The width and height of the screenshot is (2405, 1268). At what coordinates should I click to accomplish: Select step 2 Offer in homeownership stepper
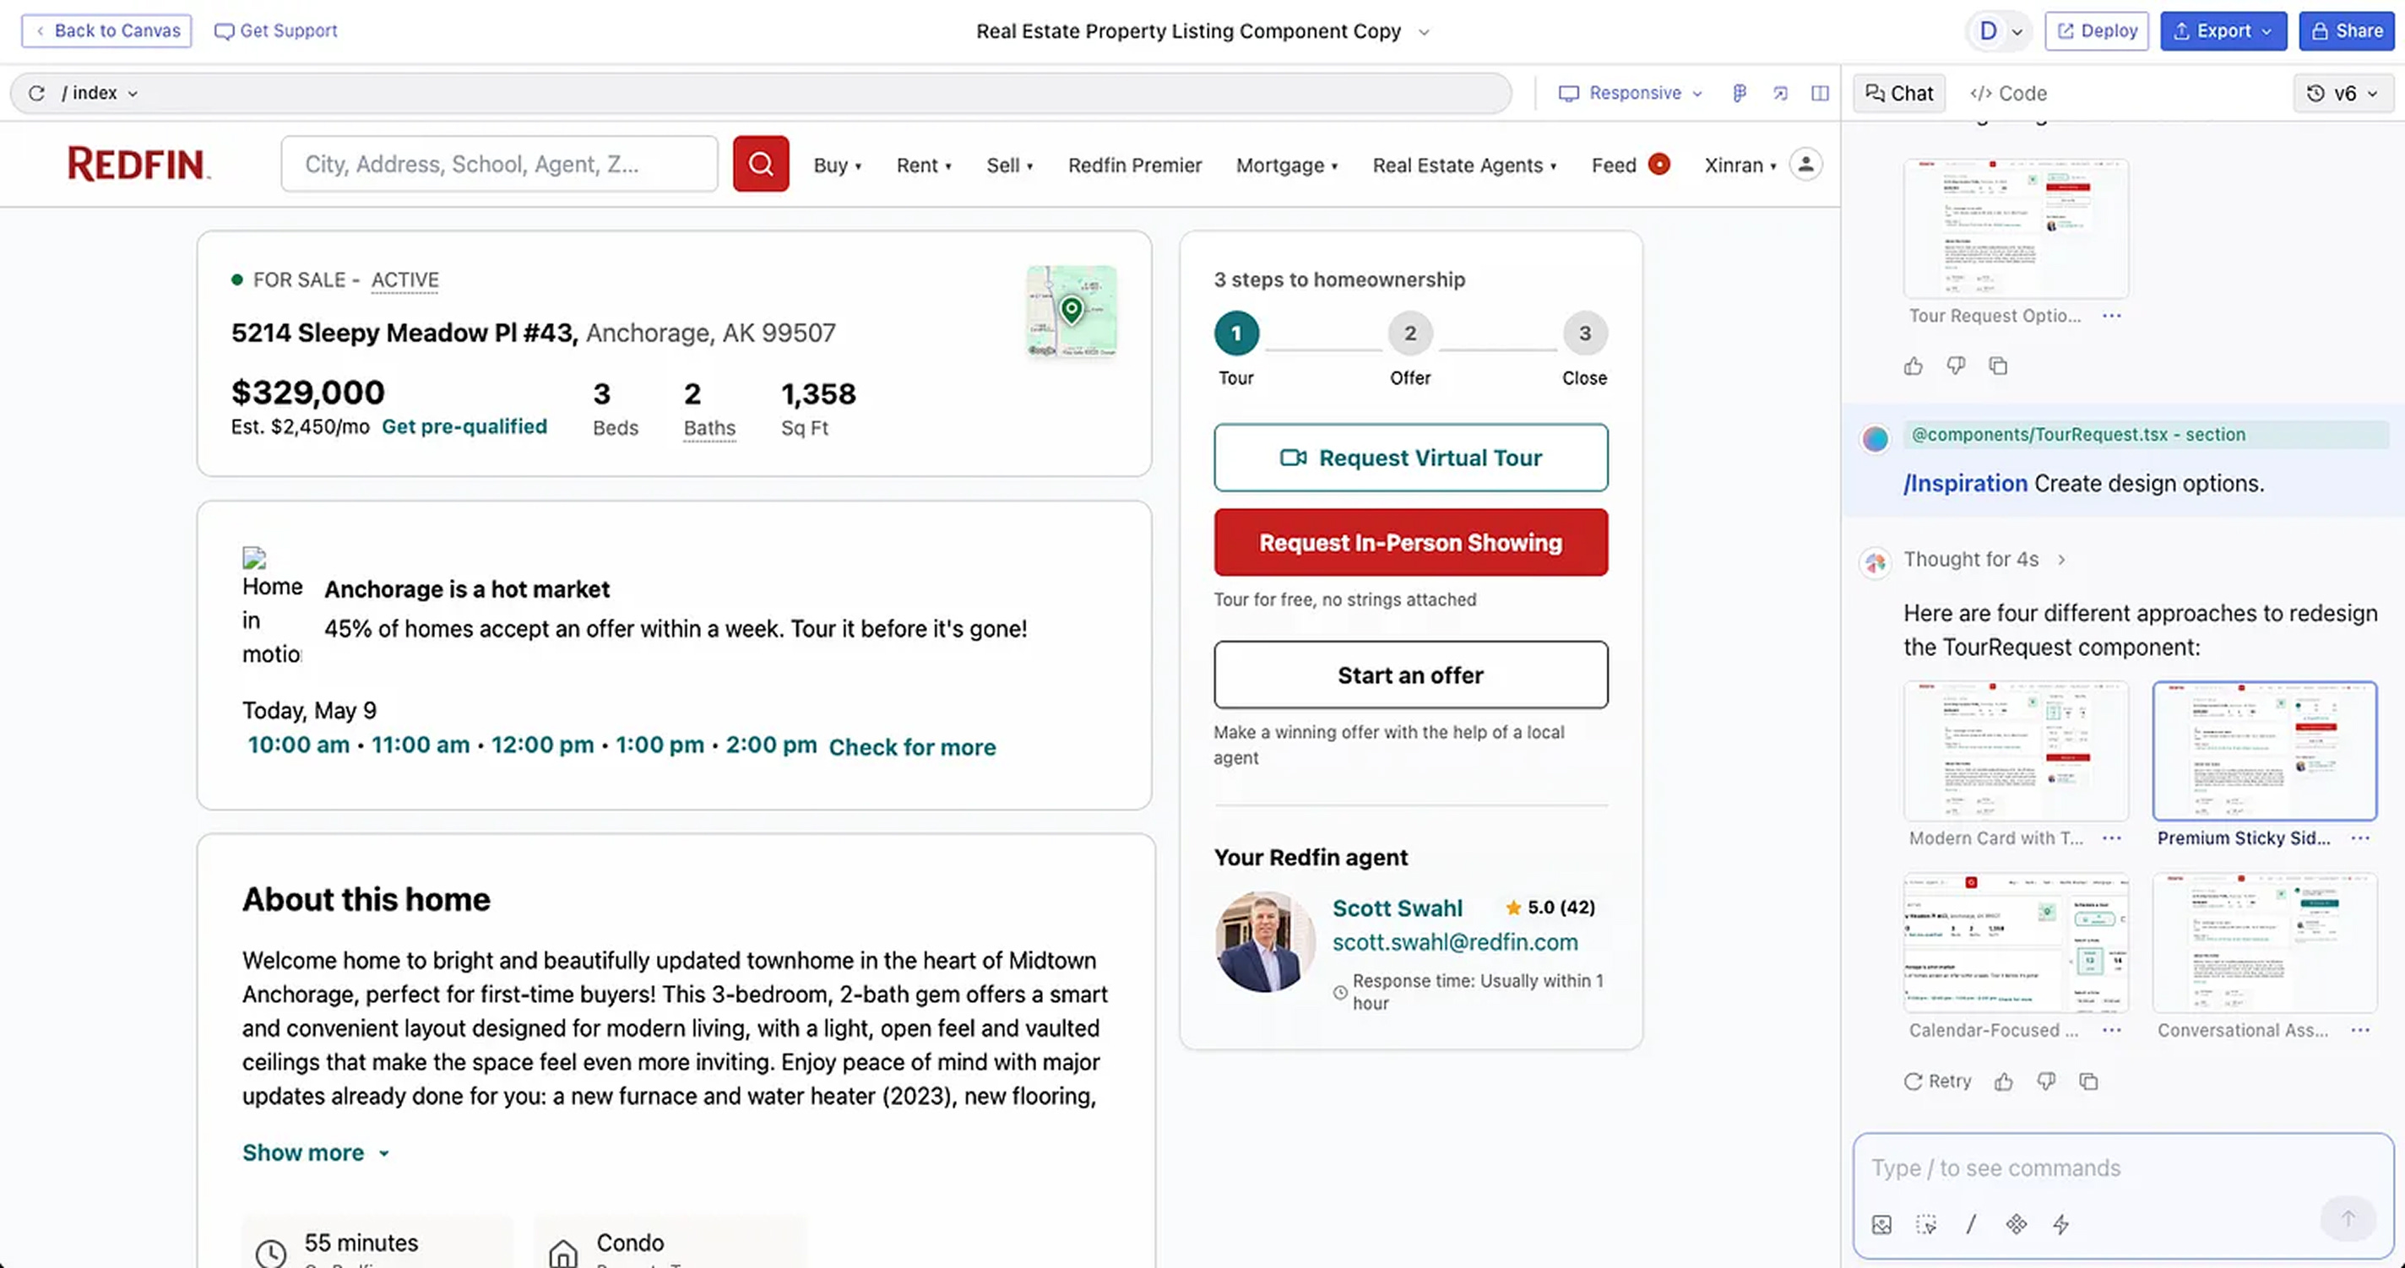click(x=1409, y=333)
